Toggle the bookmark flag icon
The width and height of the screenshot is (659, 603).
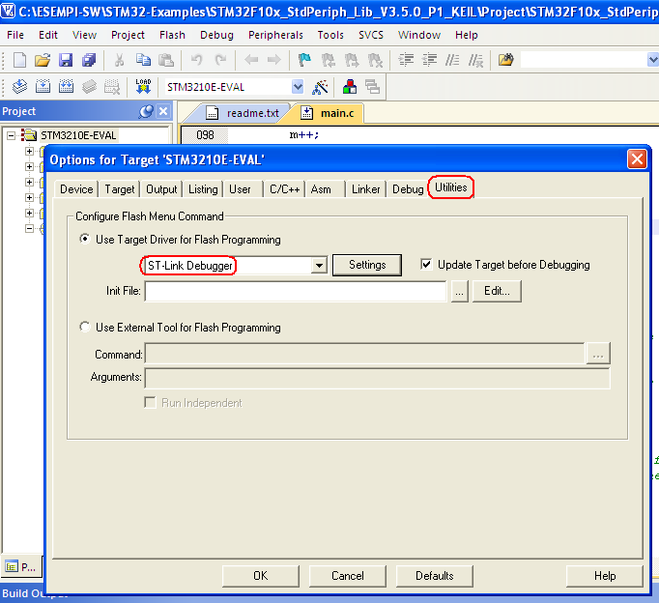click(x=304, y=60)
